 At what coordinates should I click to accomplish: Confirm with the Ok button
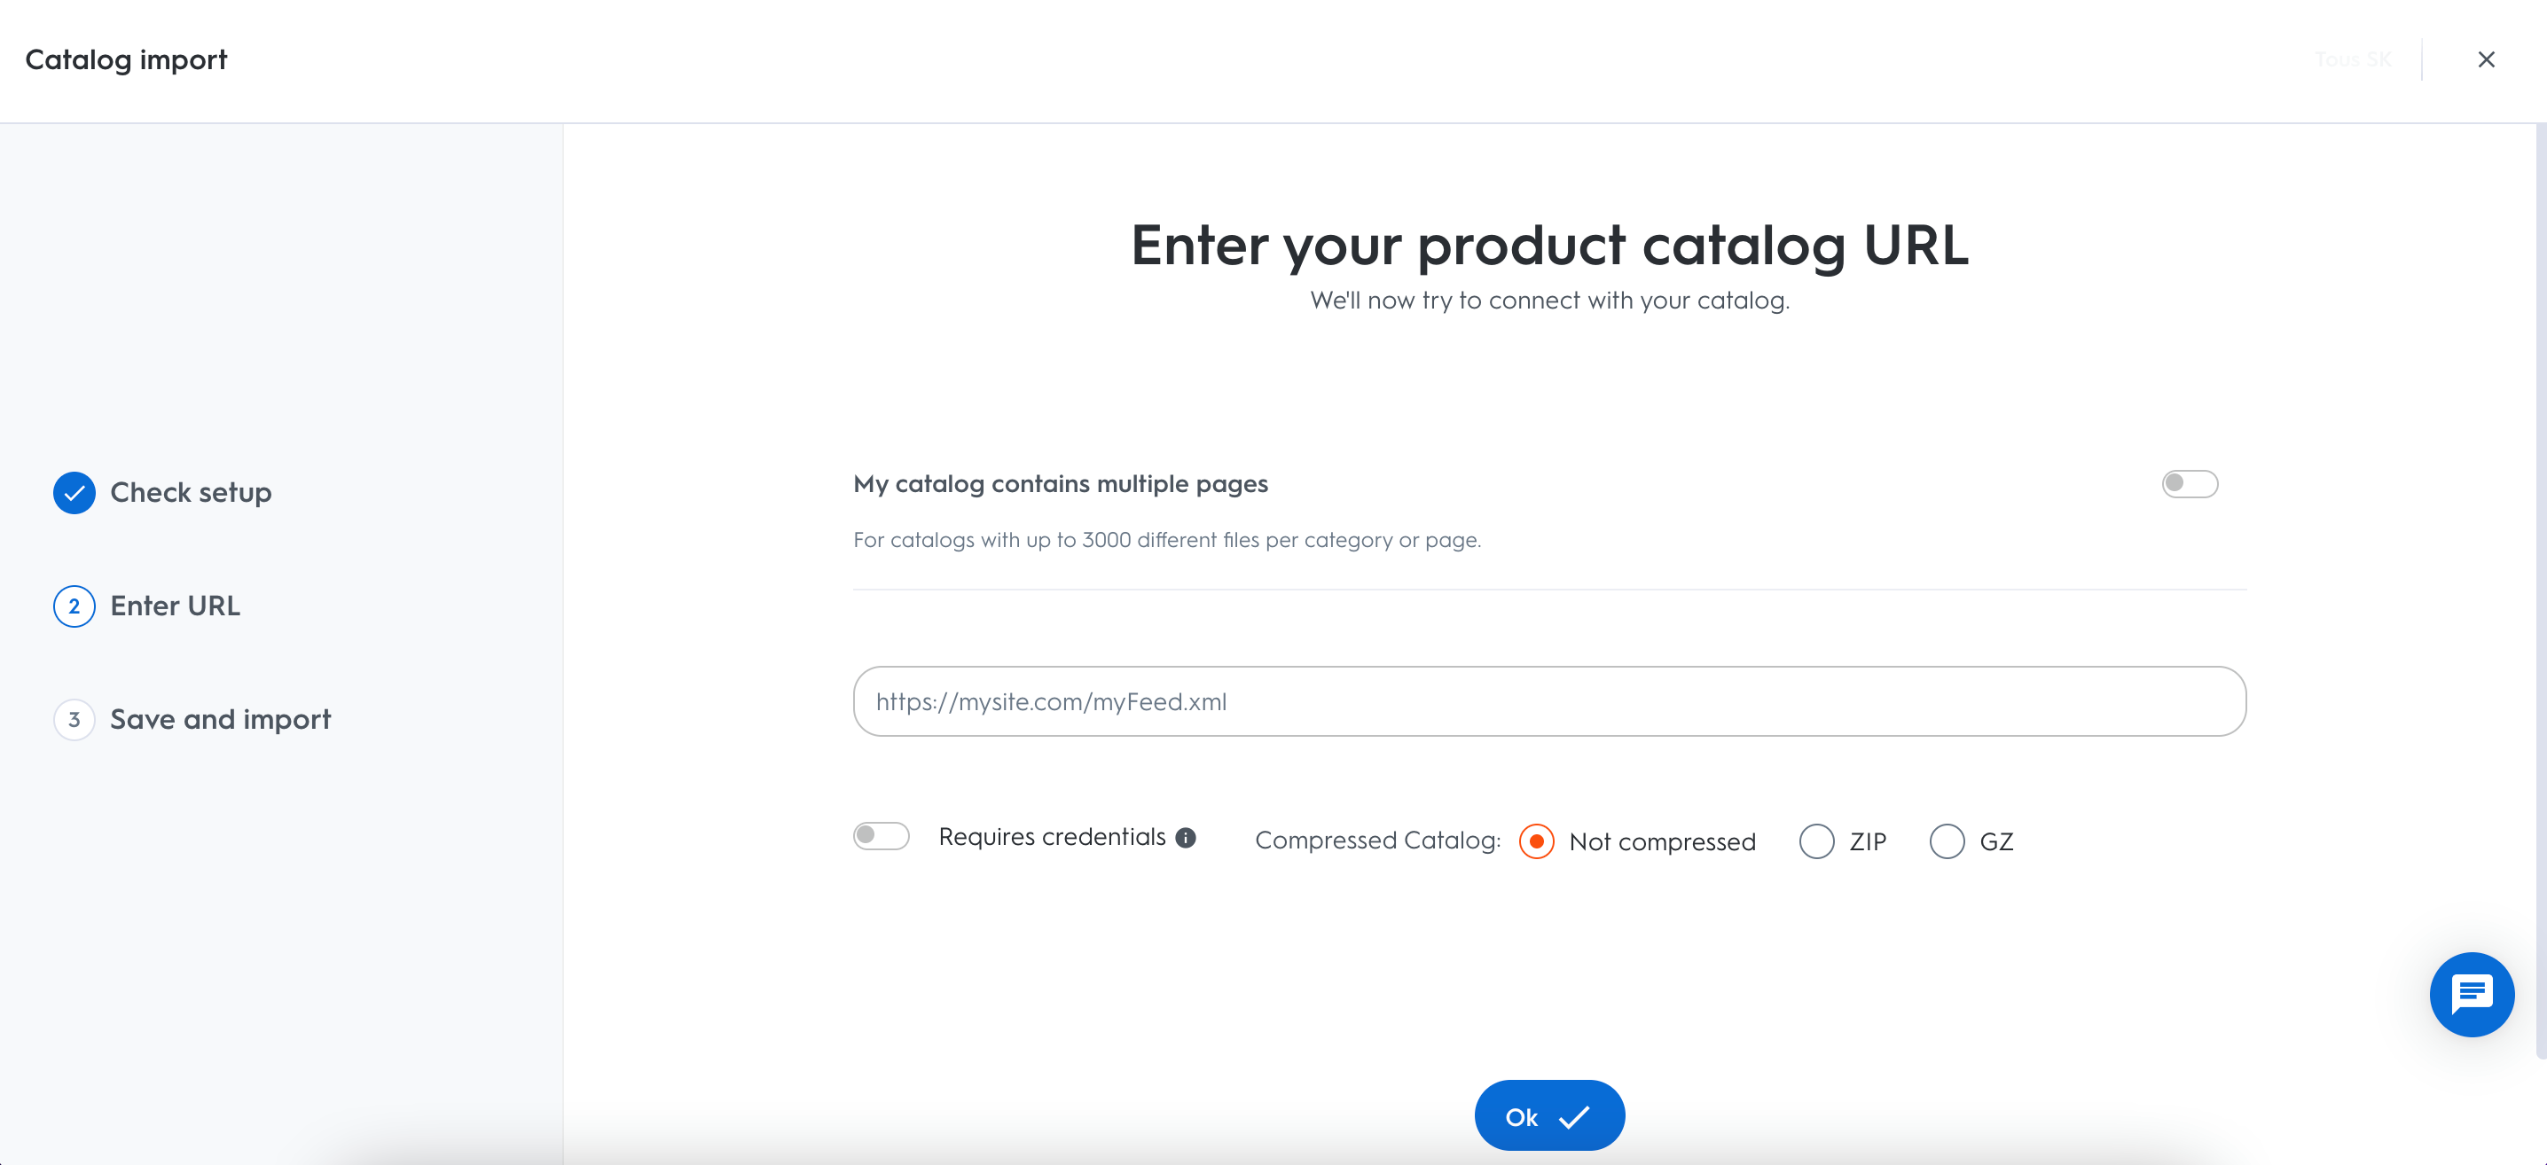1549,1115
